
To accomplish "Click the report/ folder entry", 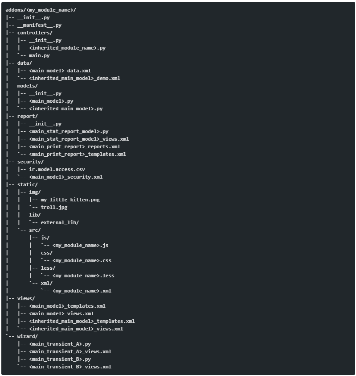I will click(28, 116).
